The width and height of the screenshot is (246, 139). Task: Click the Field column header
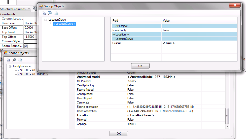point(136,21)
